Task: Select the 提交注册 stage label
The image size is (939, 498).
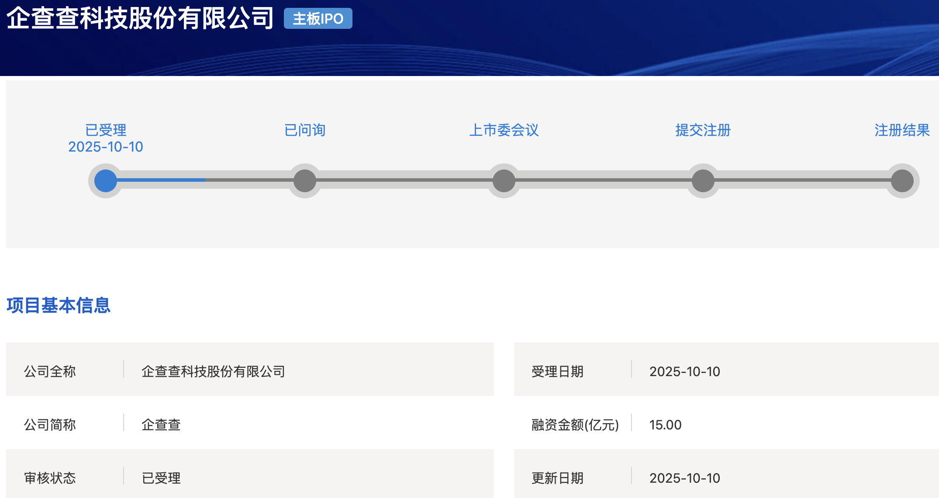Action: click(x=703, y=130)
